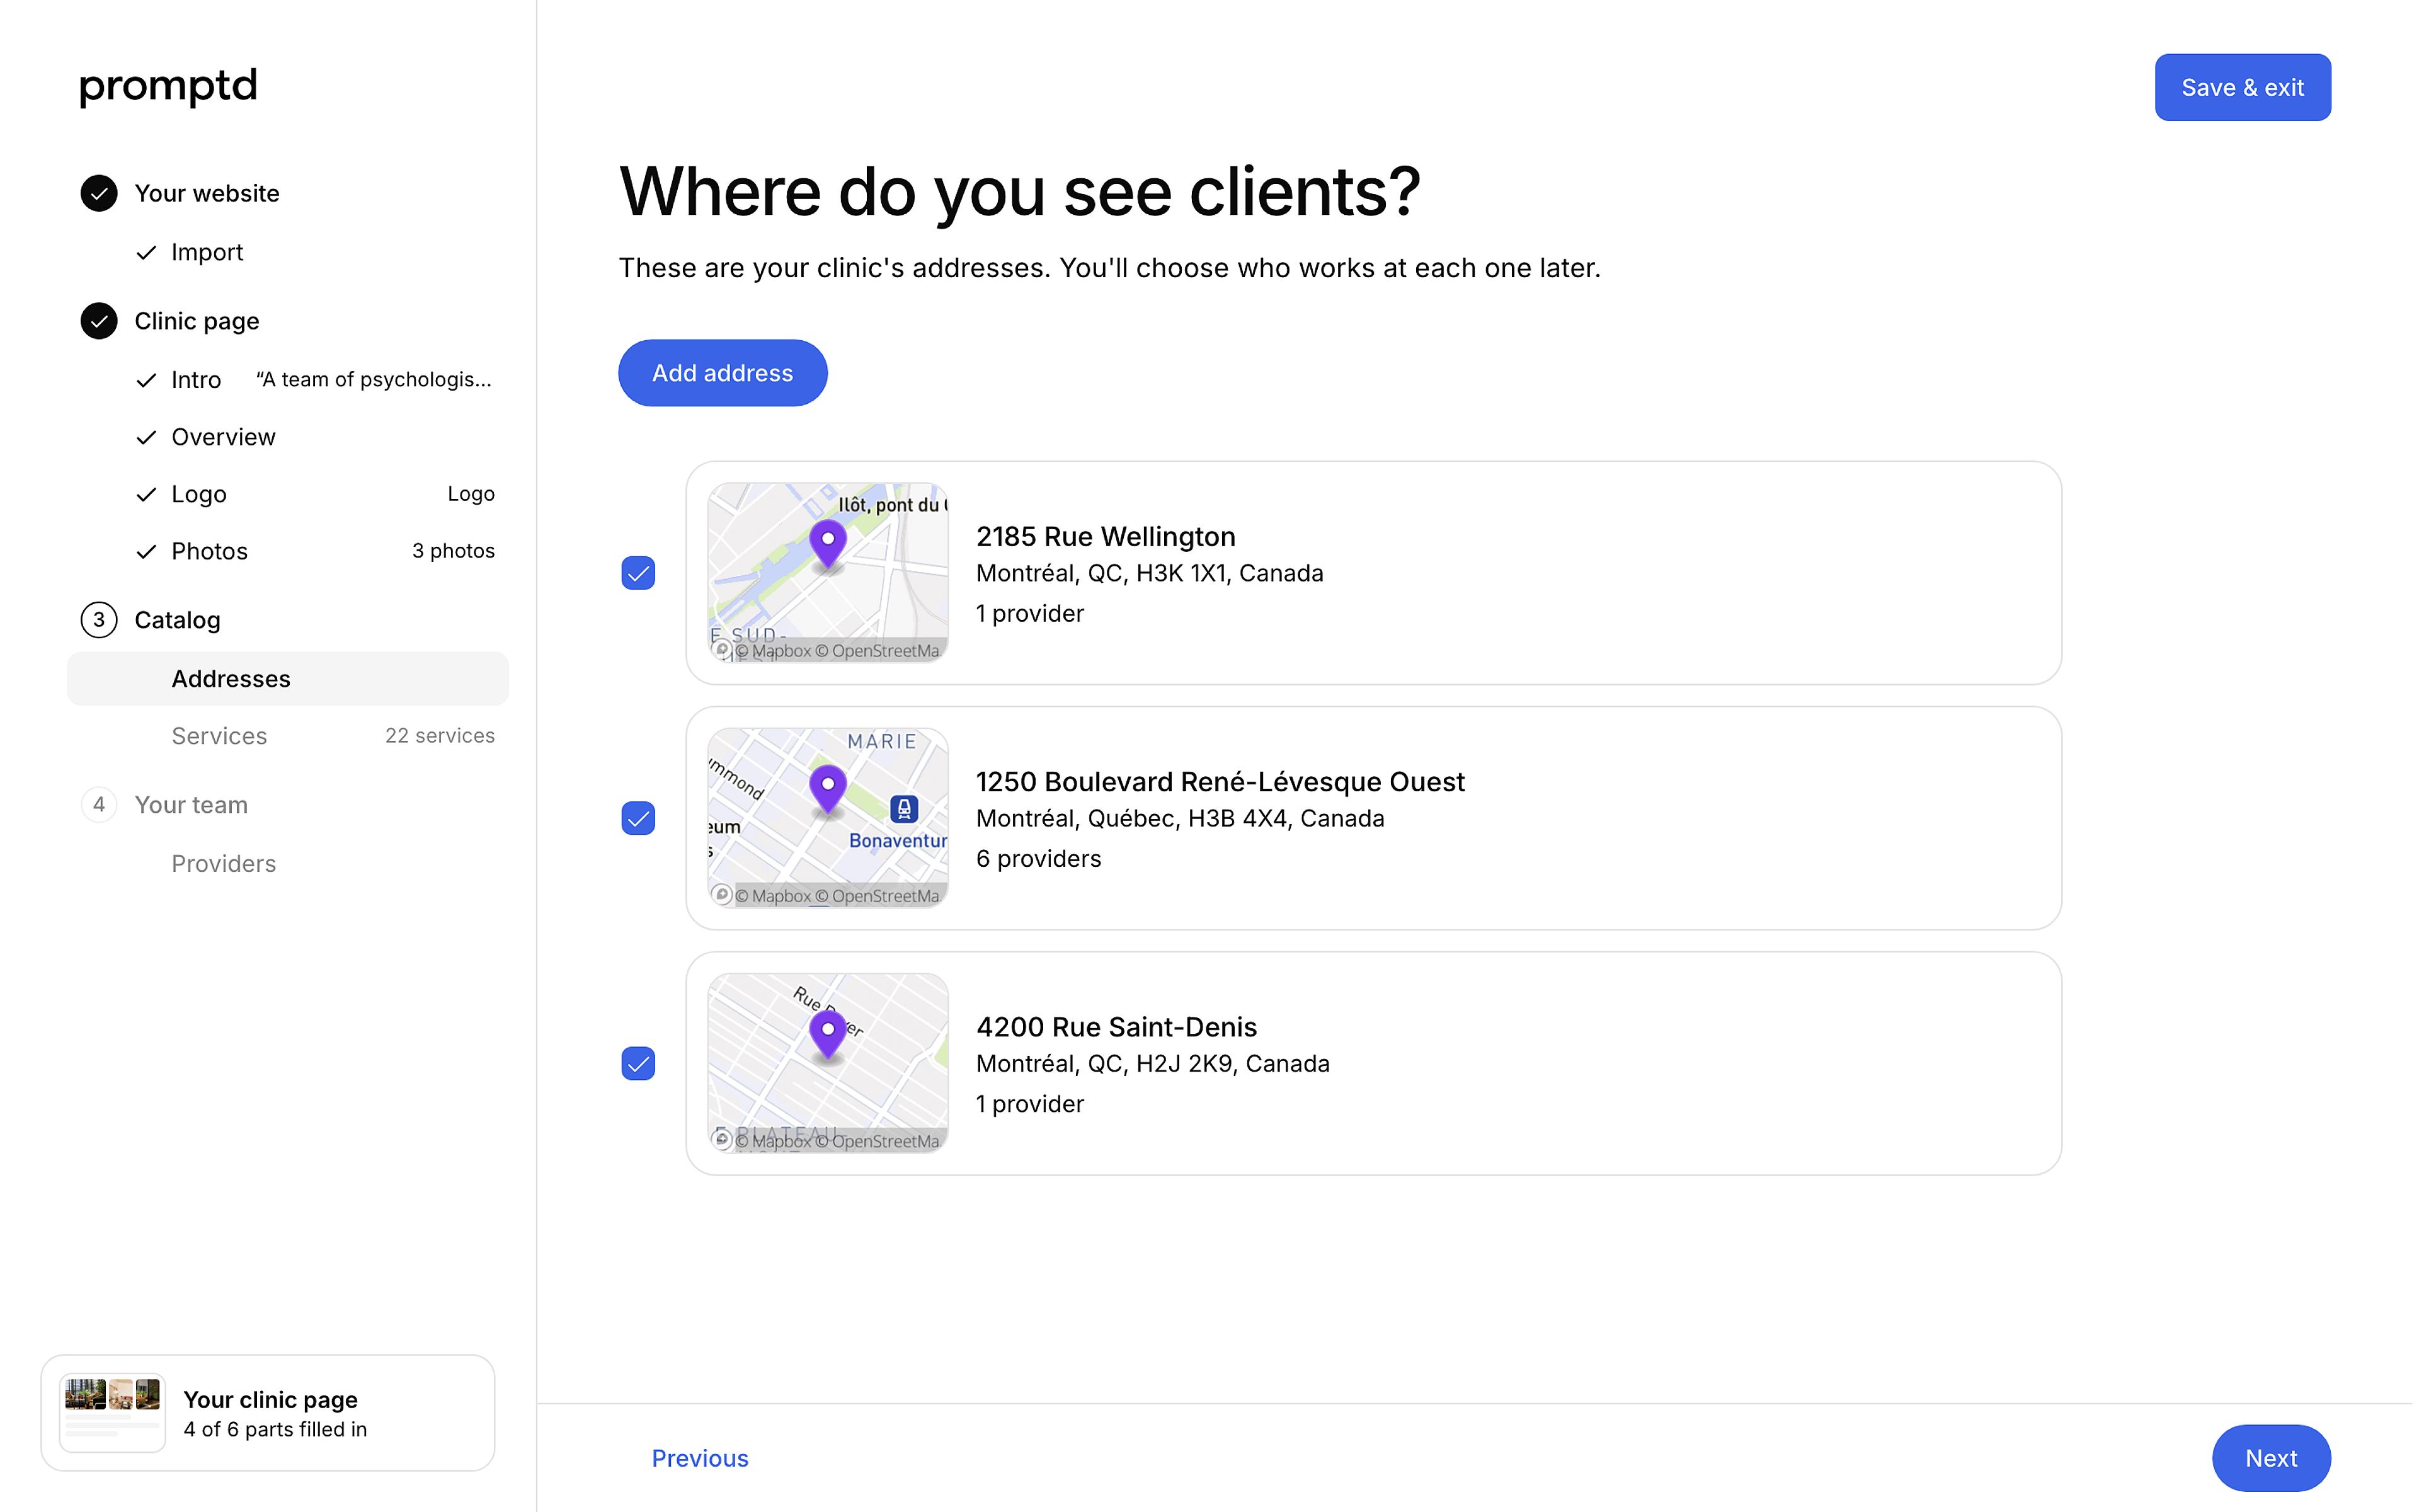Click the Add address button
The image size is (2419, 1512).
(x=723, y=373)
